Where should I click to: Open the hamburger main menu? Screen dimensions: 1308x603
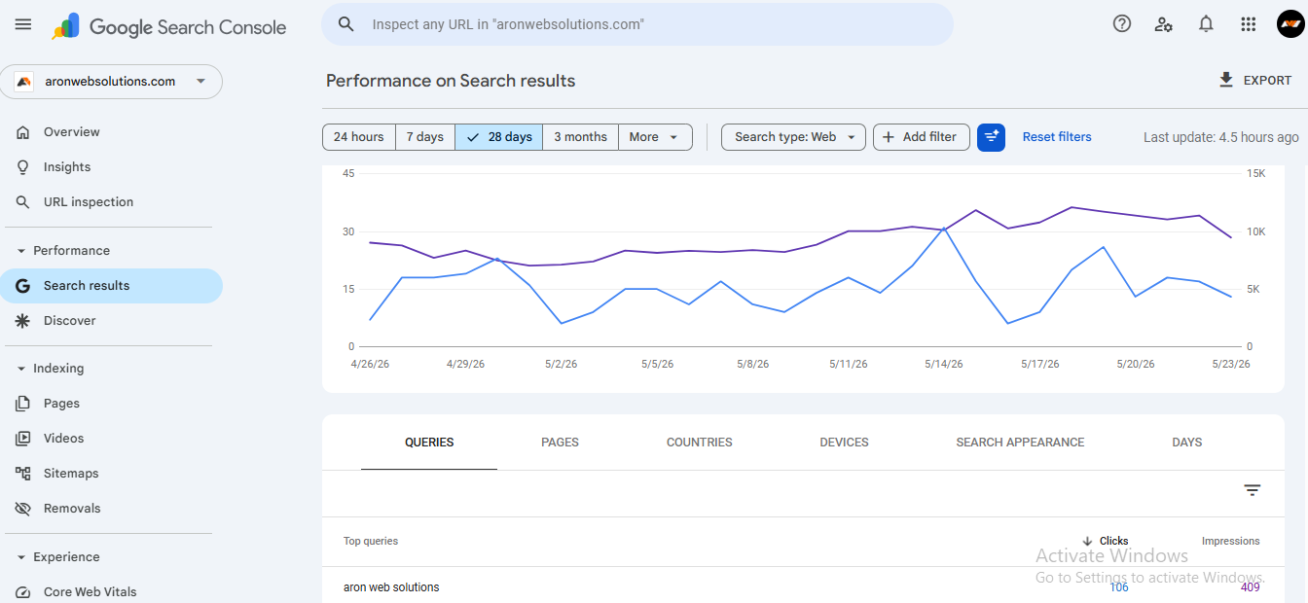(23, 24)
